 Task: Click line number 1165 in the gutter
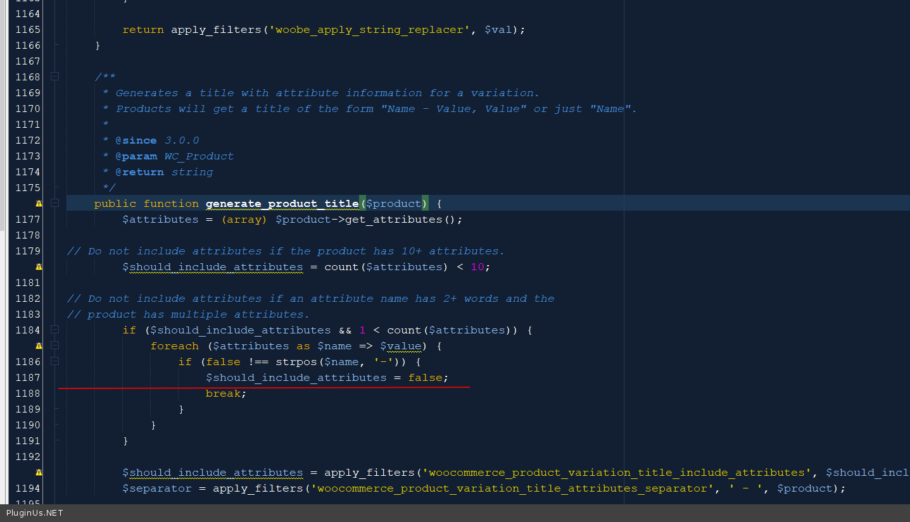28,30
